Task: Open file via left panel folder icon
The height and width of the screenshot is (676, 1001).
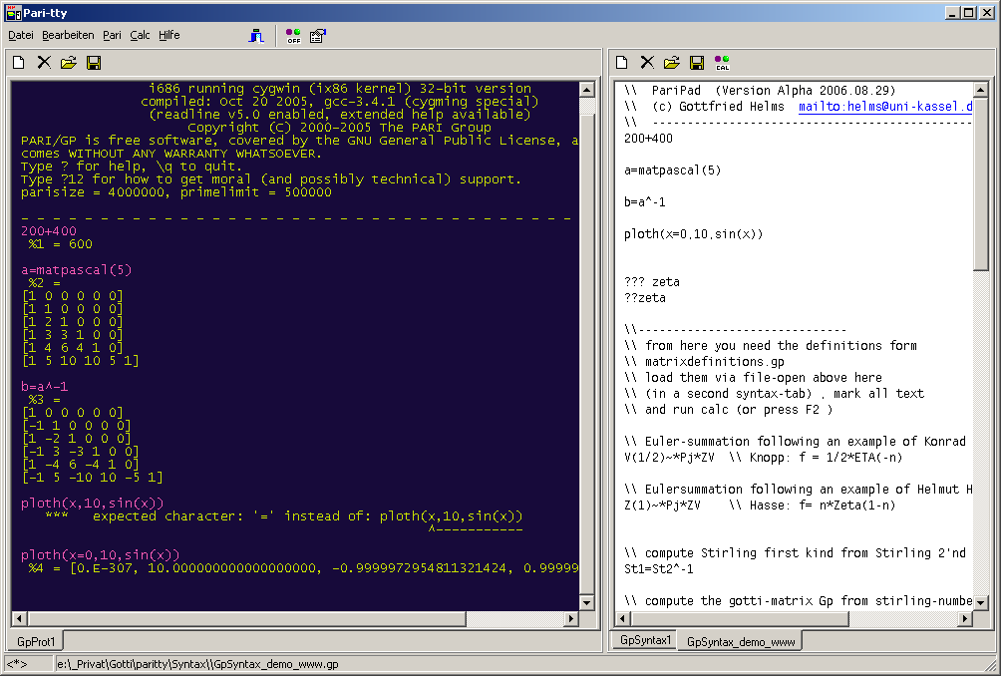Action: click(x=68, y=63)
